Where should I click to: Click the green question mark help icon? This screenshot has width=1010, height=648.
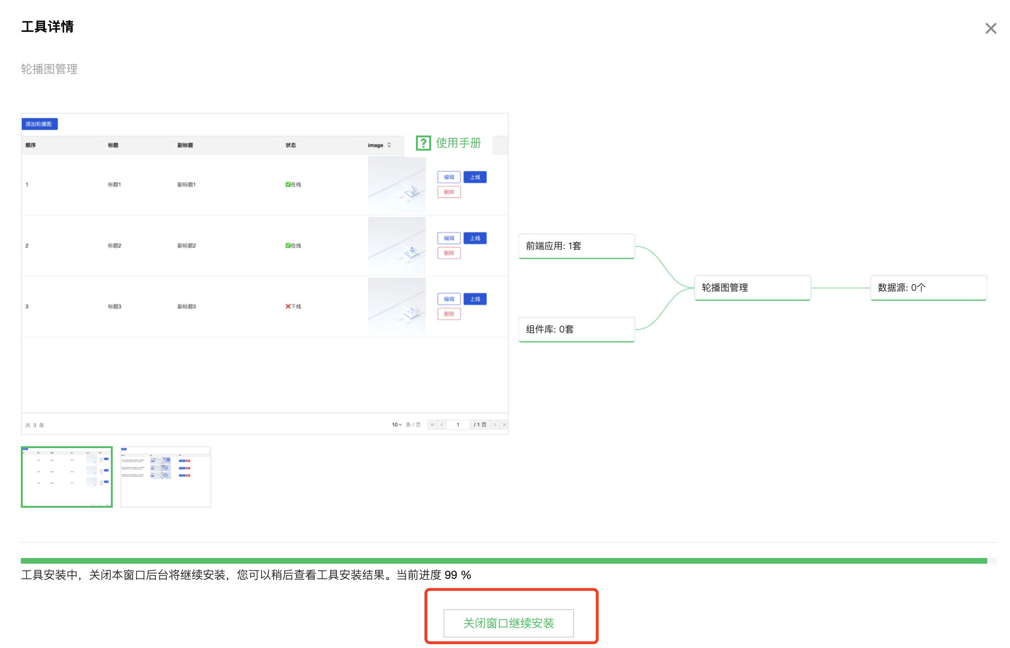click(423, 143)
